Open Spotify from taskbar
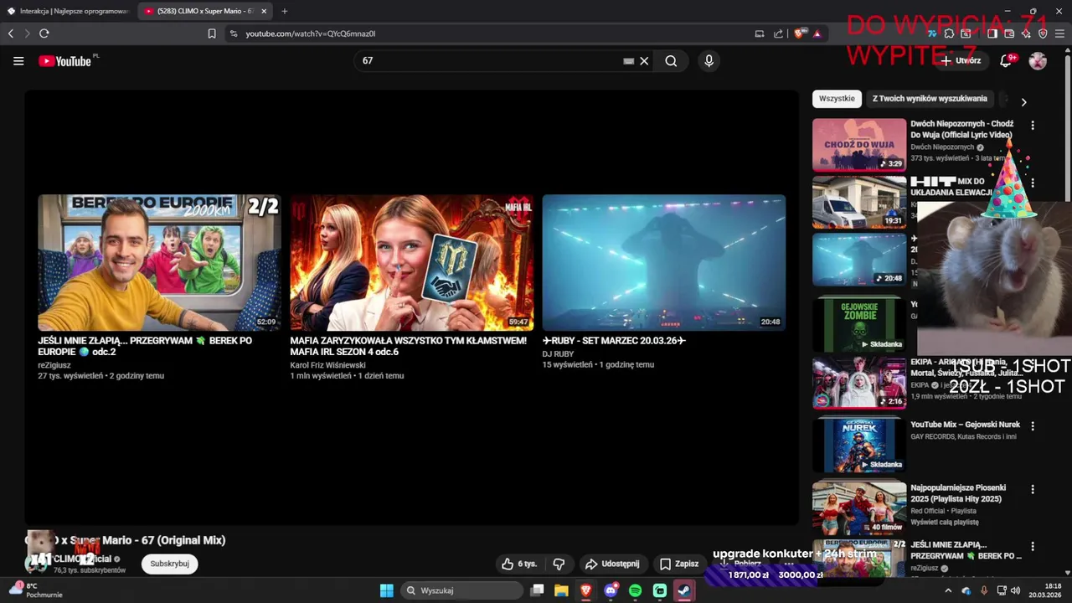1072x603 pixels. 635,590
